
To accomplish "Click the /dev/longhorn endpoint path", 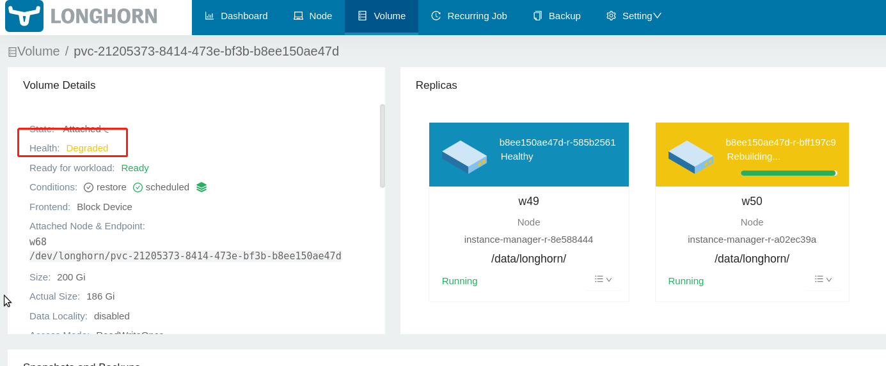I will click(186, 256).
